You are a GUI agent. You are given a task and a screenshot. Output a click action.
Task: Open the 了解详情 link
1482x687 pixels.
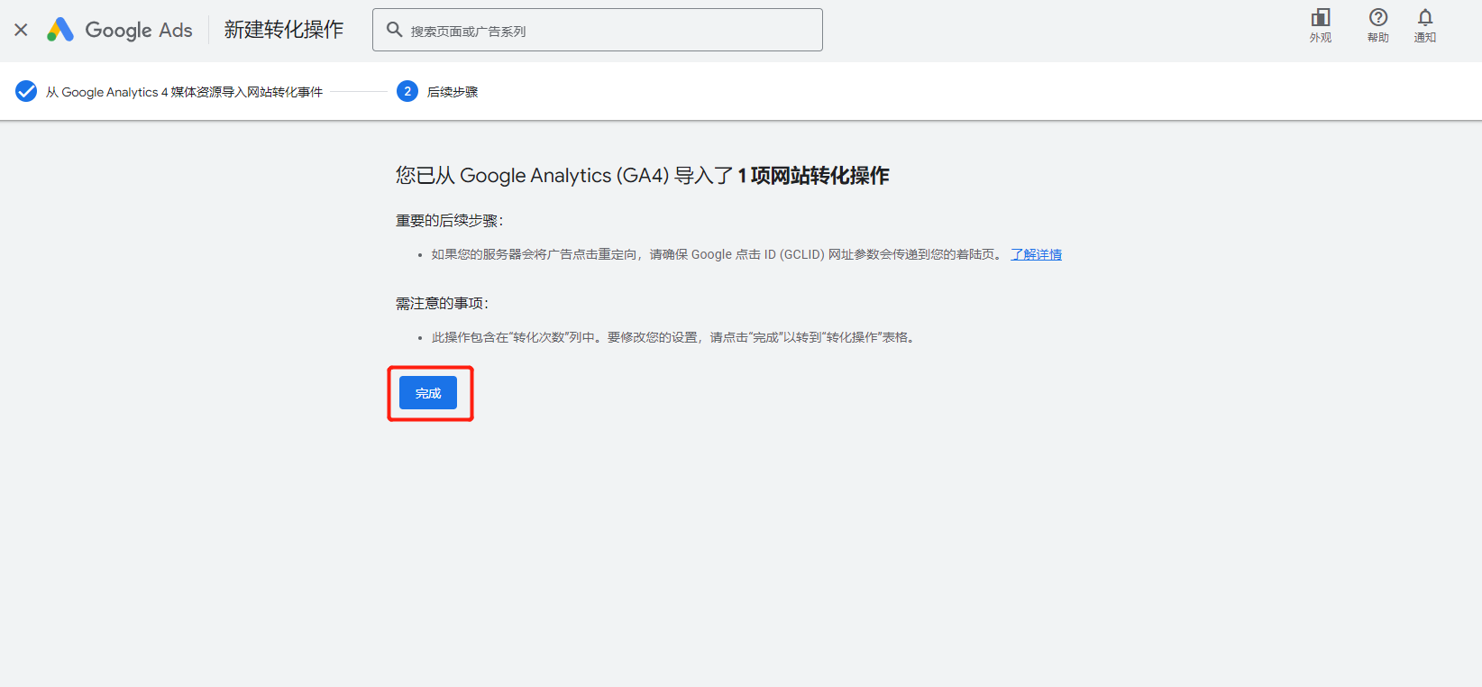pos(1036,254)
